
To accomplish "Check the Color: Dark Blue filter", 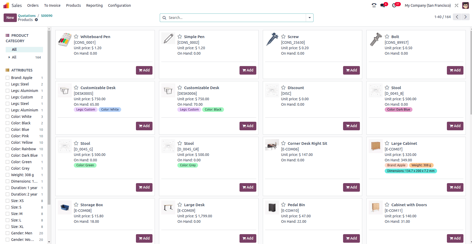I will (x=8, y=155).
